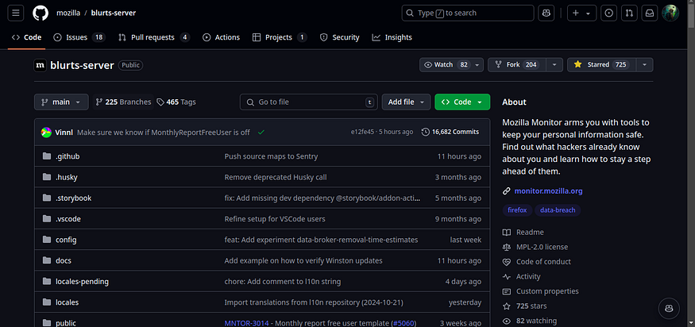Expand the Watch notifications dropdown arrow
Screen dimensions: 695x327
[x=477, y=65]
